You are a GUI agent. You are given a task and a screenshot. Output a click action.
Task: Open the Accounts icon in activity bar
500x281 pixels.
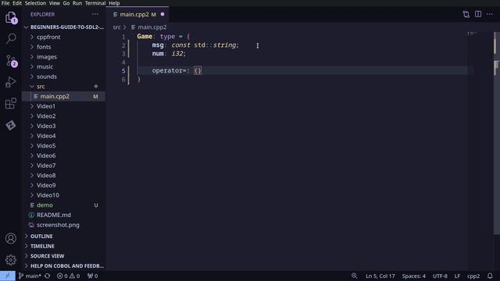11,238
